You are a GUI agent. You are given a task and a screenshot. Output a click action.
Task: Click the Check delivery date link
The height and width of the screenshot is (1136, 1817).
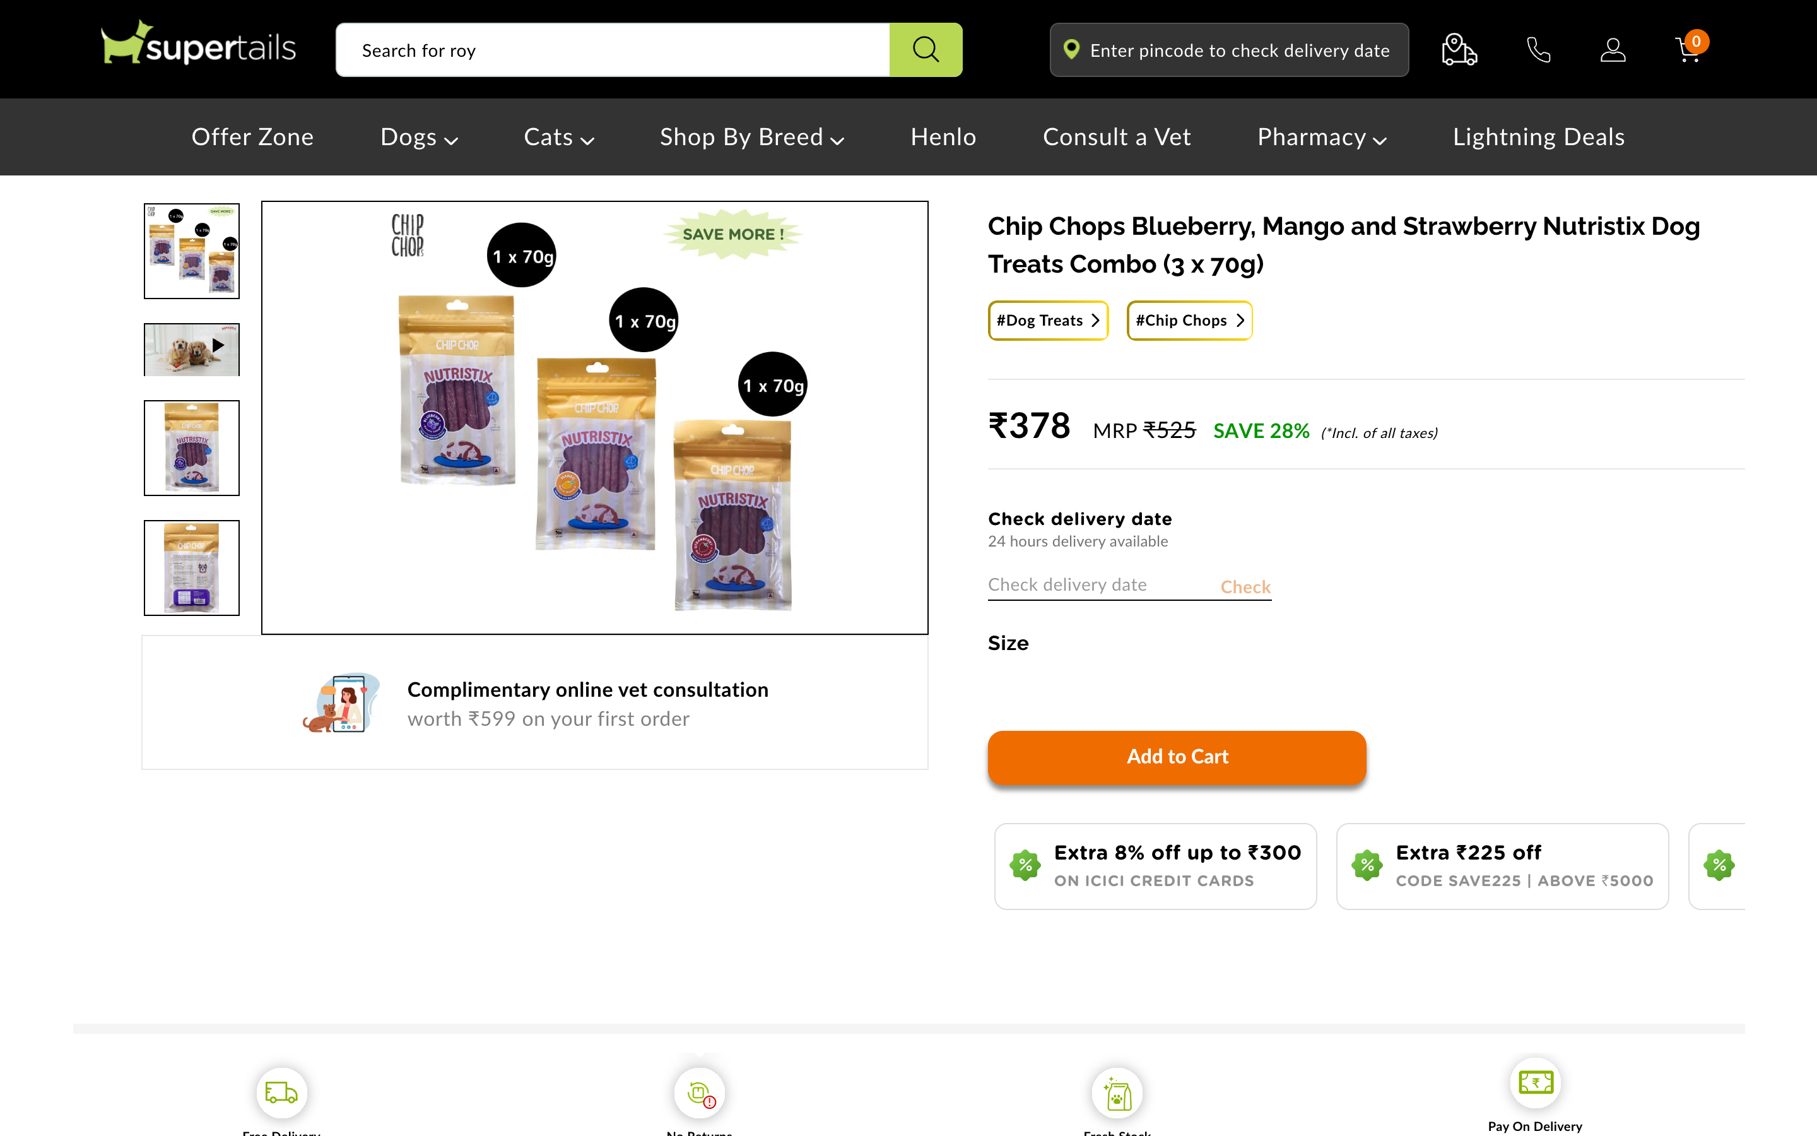pyautogui.click(x=1245, y=586)
